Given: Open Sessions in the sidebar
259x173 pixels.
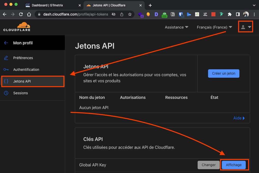Looking at the screenshot, I should click(33, 93).
